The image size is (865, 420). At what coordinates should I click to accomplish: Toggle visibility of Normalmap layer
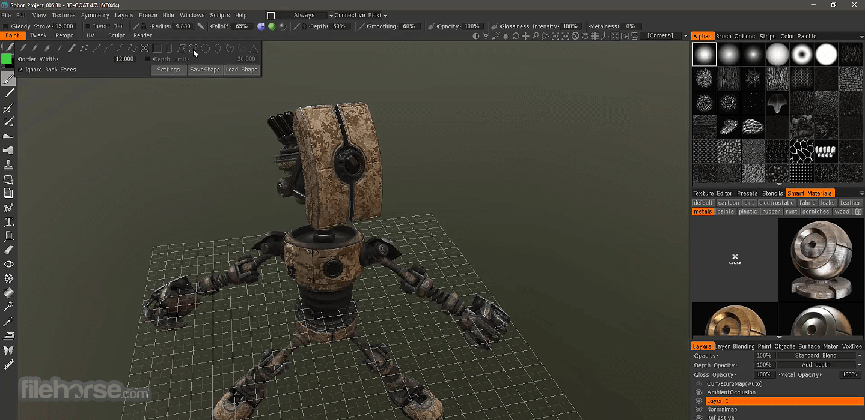699,410
